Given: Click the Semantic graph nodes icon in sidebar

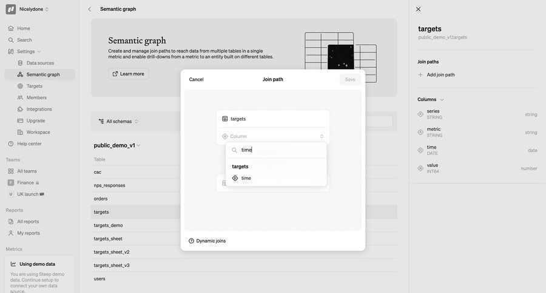Looking at the screenshot, I should 20,74.
